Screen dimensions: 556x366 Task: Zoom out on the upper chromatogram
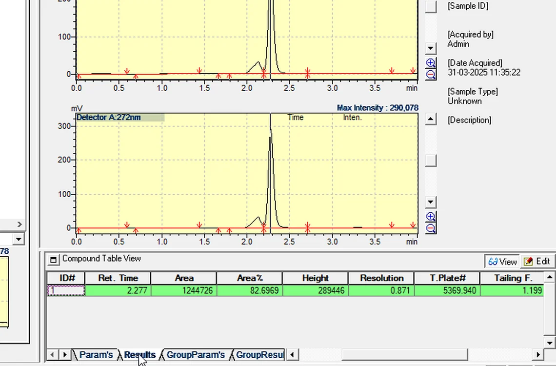431,75
